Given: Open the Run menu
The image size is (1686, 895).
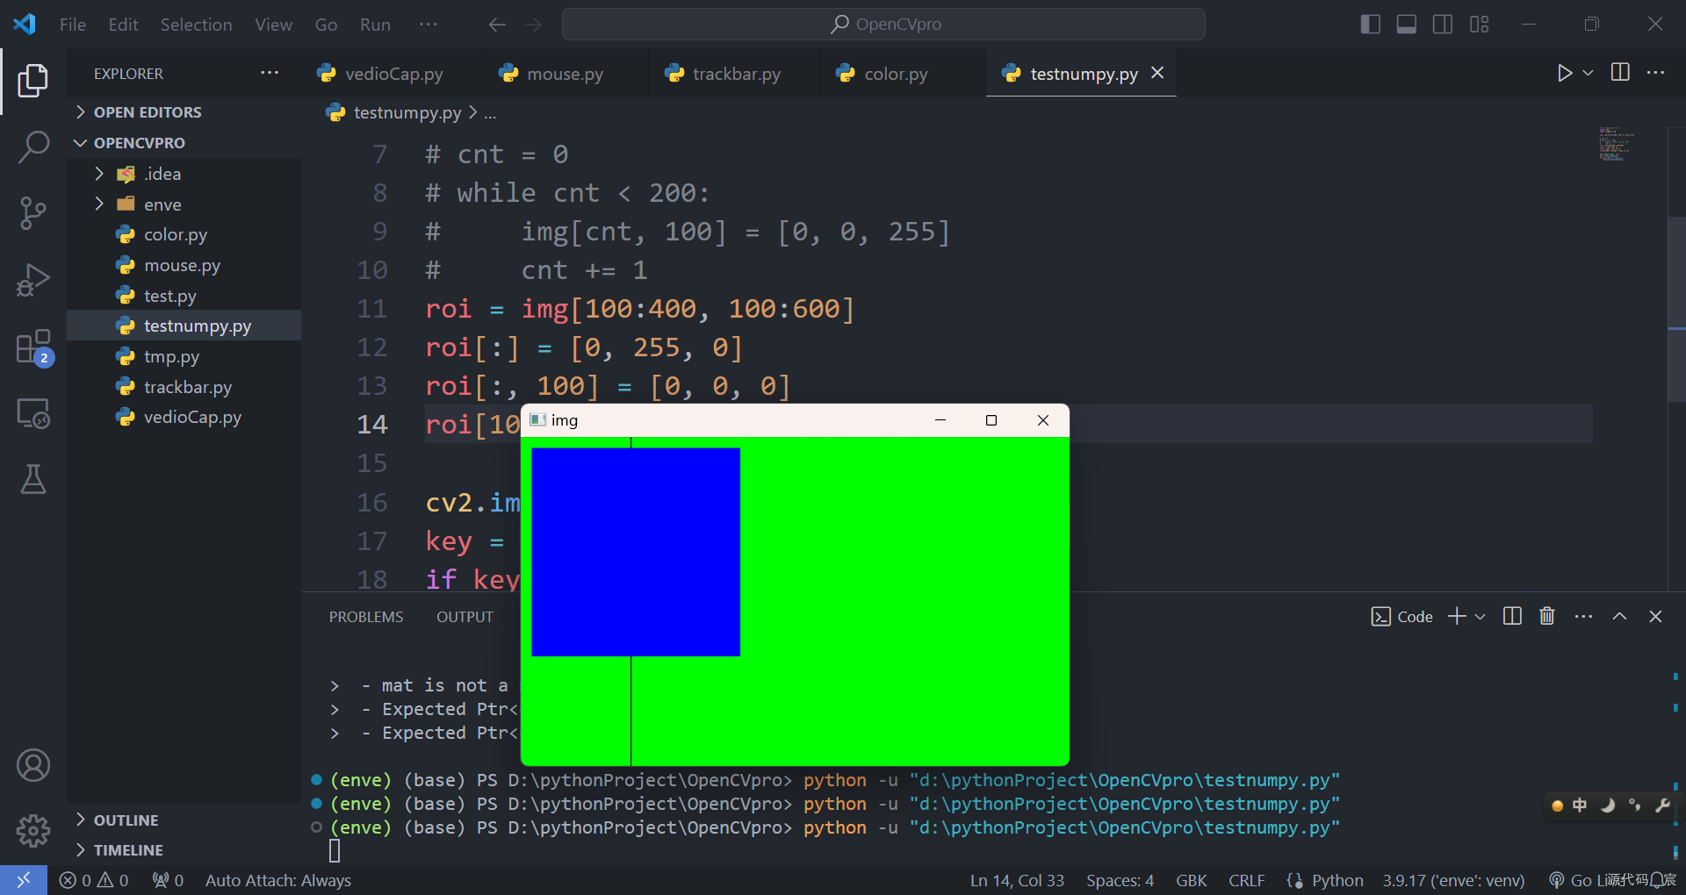Looking at the screenshot, I should click(375, 25).
